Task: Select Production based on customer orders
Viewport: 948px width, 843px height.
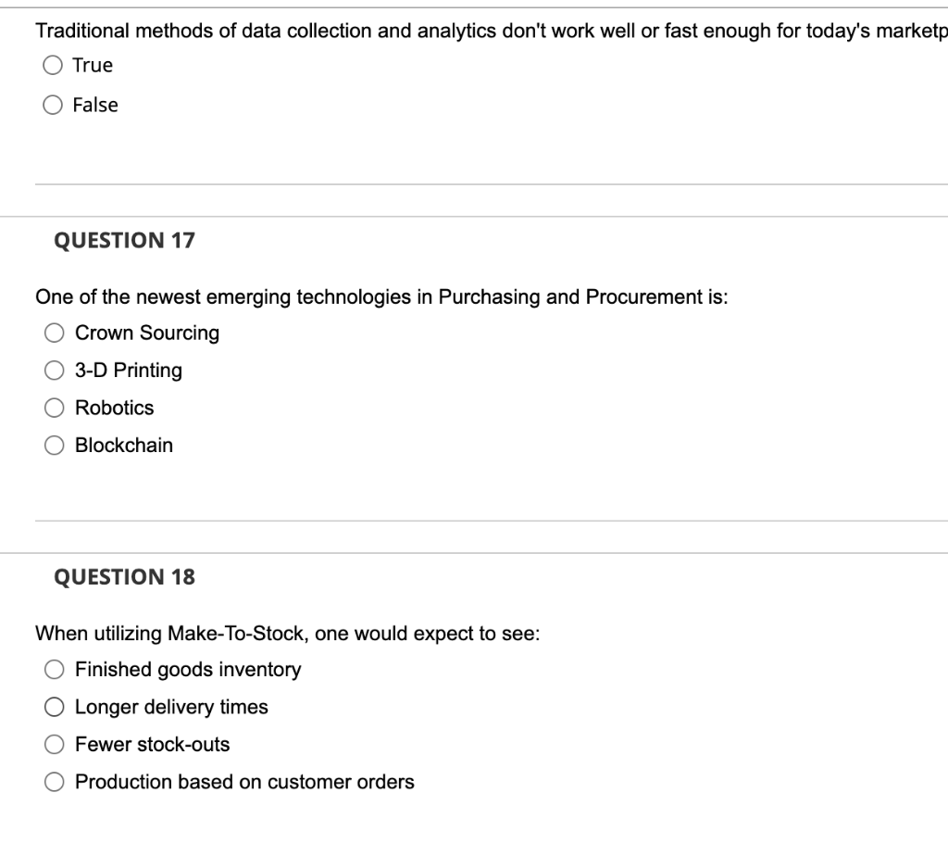Action: point(54,782)
